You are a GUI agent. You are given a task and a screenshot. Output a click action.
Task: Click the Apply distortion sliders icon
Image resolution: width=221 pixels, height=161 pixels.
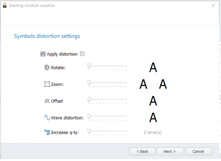pos(43,54)
